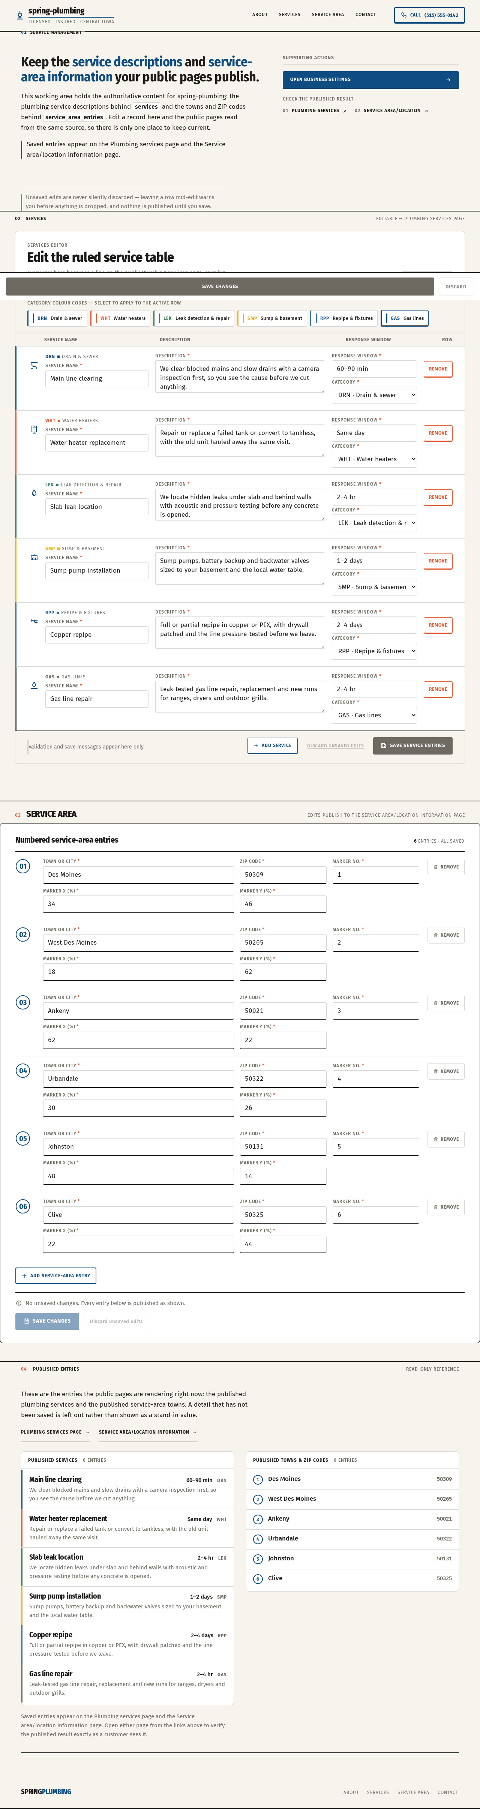Toggle the GAS Gas lines category chip
This screenshot has width=480, height=1809.
(x=405, y=318)
